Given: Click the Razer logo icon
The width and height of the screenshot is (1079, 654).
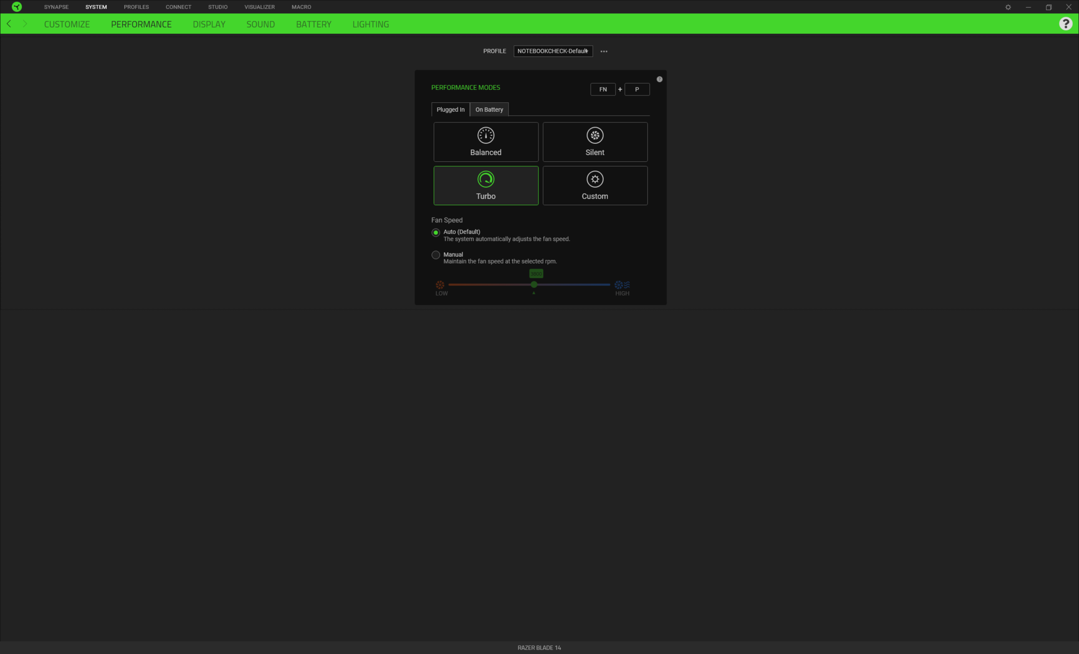Looking at the screenshot, I should [x=17, y=7].
